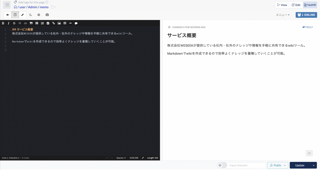Viewport: 320px width, 170px height.
Task: Insert a hyperlink
Action: (53, 23)
